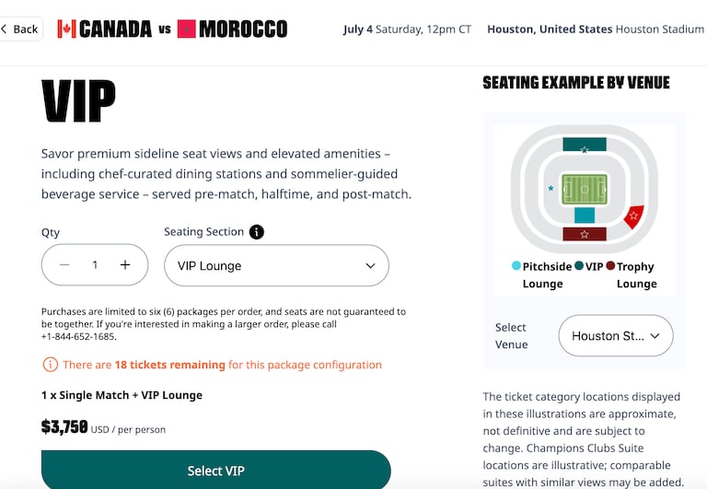707x489 pixels.
Task: Click the VIP legend color dot
Action: [x=579, y=266]
